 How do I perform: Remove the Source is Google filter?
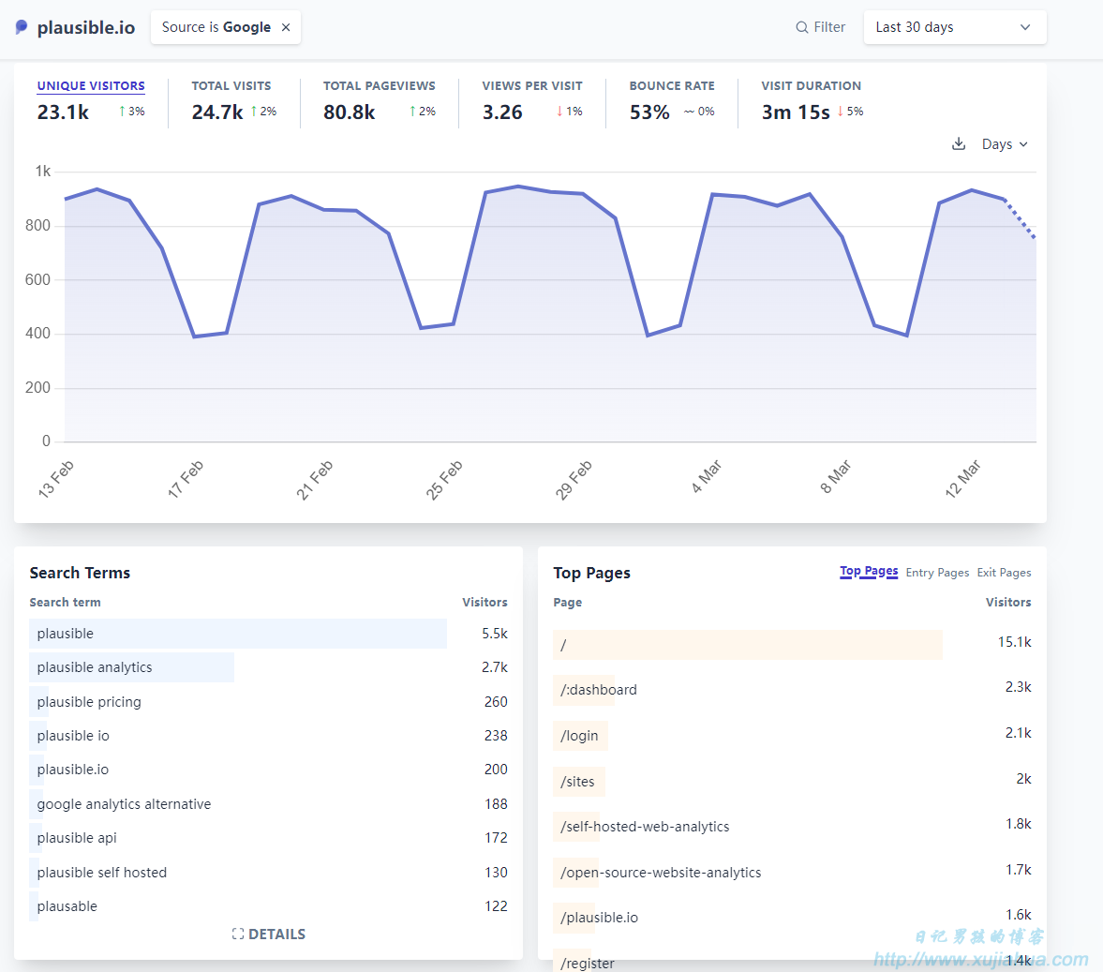pos(286,27)
